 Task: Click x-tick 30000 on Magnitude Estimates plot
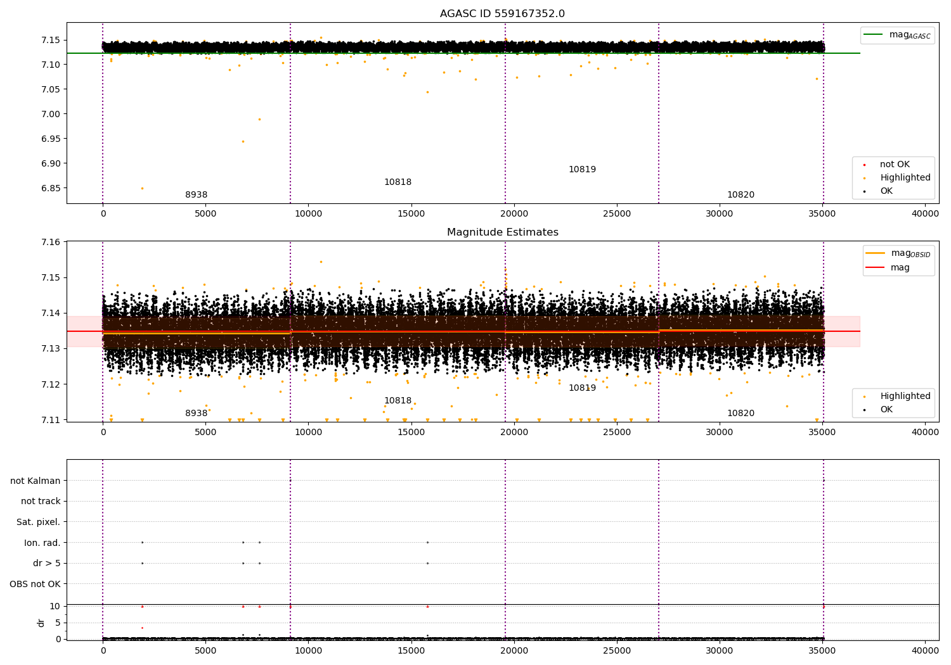[x=720, y=433]
